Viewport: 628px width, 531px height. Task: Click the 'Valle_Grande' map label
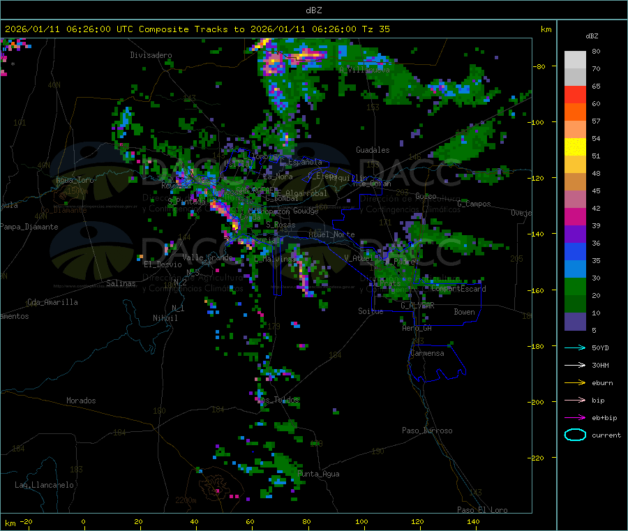pos(207,257)
